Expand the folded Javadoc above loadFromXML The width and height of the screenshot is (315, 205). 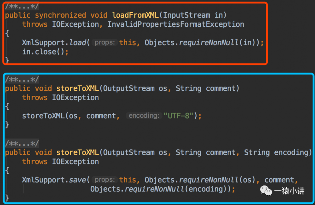coord(22,6)
